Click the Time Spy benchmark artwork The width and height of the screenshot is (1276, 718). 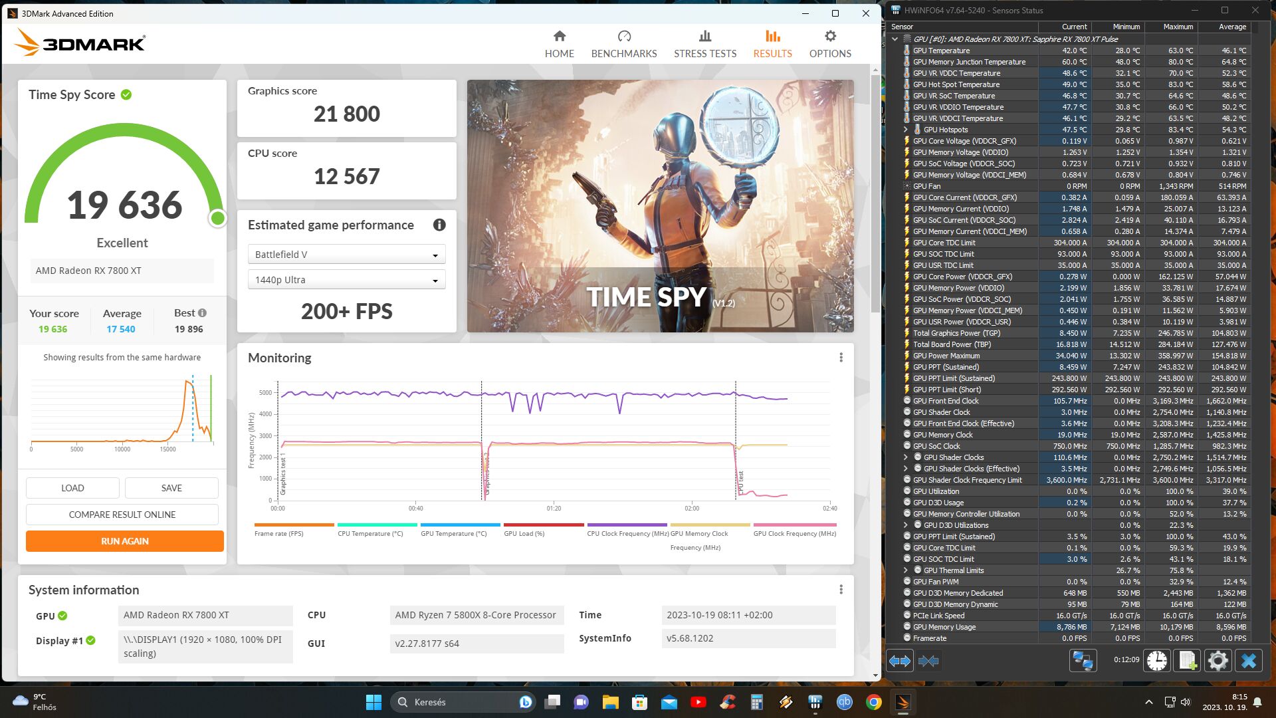point(660,206)
